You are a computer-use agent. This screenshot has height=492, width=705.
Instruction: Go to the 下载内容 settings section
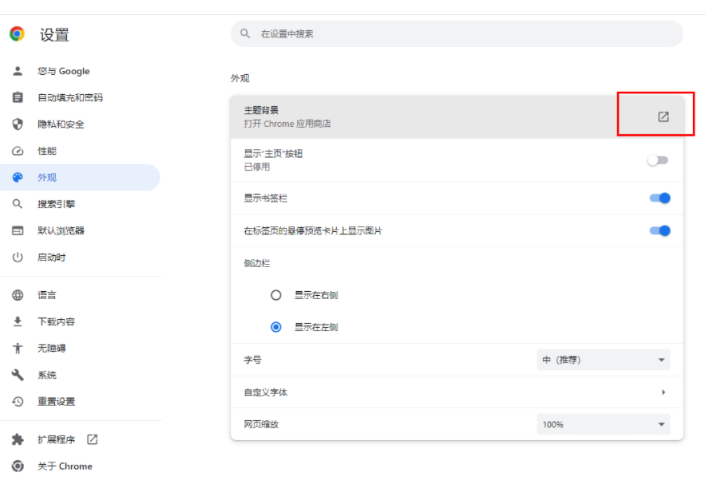coord(56,321)
